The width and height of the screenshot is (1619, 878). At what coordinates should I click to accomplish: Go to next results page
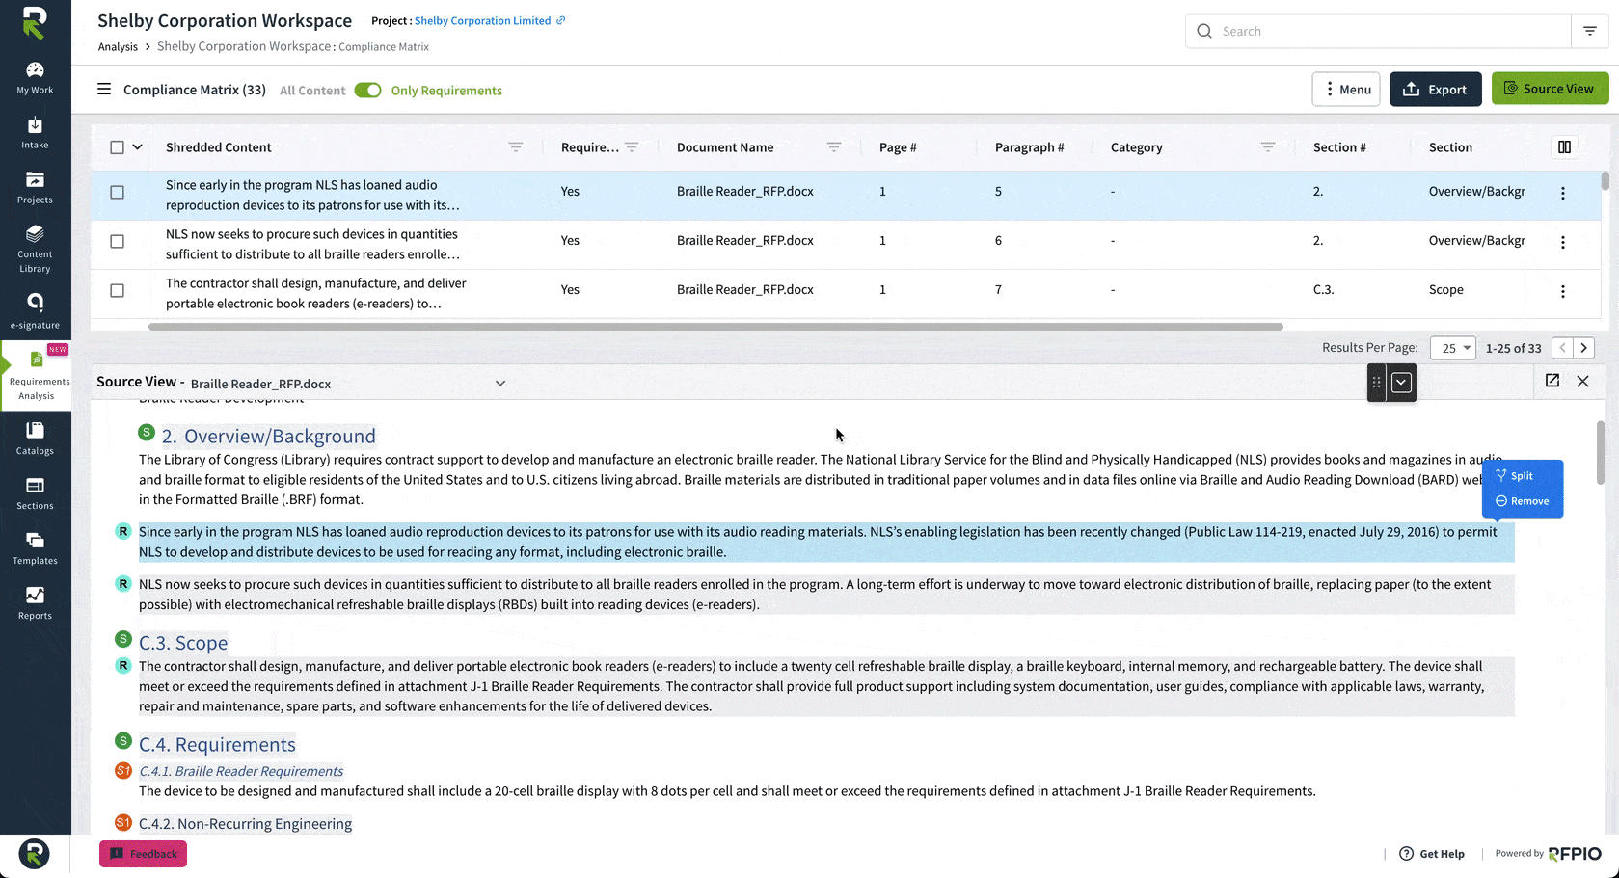click(x=1583, y=348)
